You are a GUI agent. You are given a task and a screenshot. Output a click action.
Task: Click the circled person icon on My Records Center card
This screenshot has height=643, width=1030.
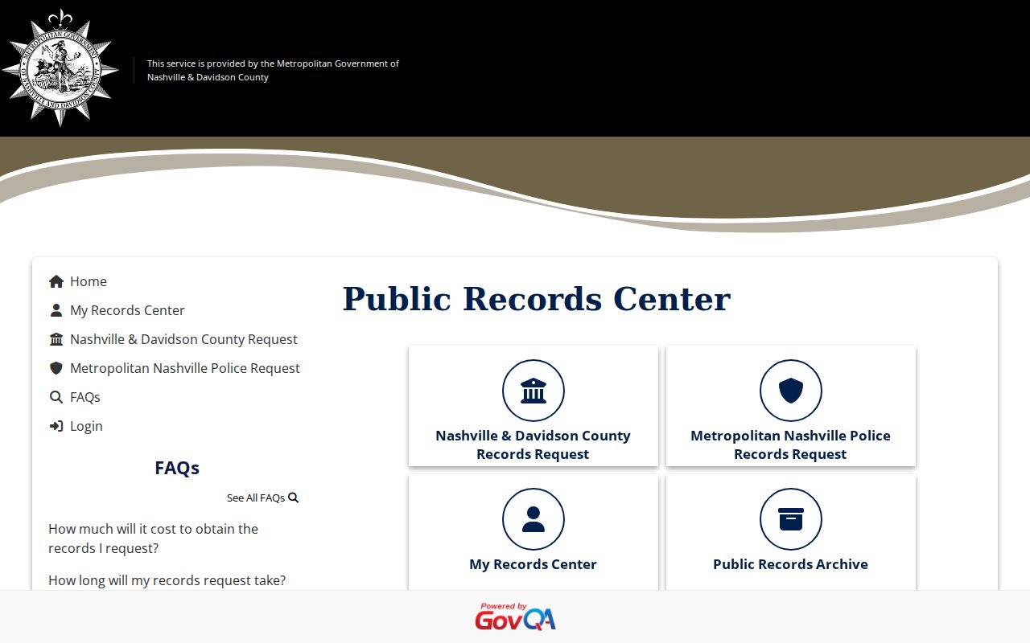coord(534,519)
